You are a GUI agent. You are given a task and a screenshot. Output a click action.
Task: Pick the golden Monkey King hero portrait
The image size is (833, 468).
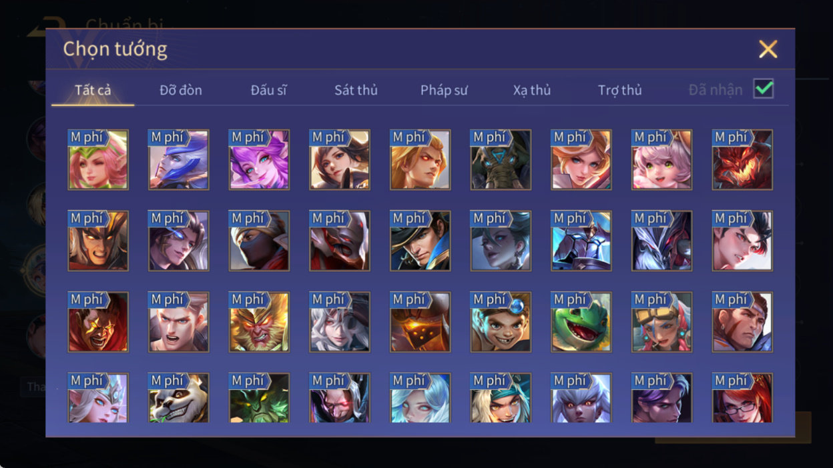pyautogui.click(x=259, y=322)
